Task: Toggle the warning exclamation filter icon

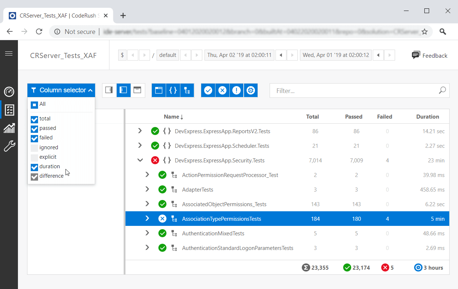Action: coord(236,90)
